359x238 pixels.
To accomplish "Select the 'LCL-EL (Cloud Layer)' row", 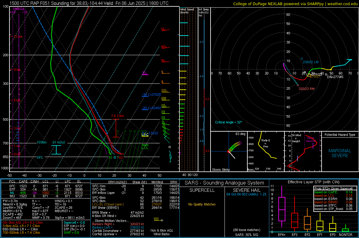I will tap(136, 204).
